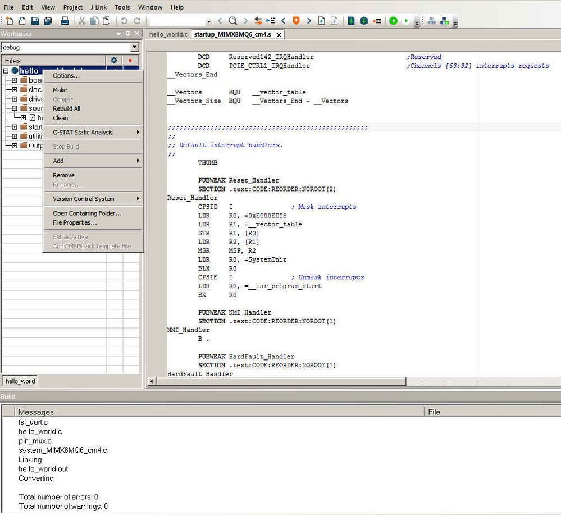
Task: Select the hello_world workspace tab at bottom
Action: coord(20,381)
